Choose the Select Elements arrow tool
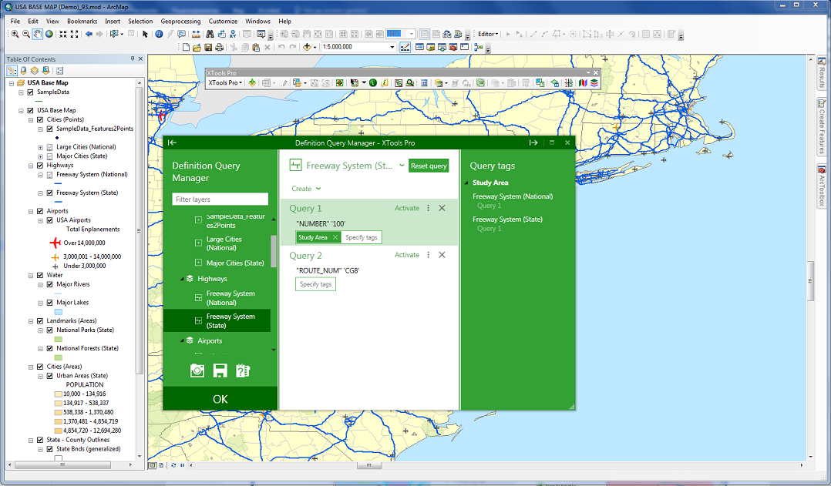This screenshot has width=831, height=486. (145, 34)
